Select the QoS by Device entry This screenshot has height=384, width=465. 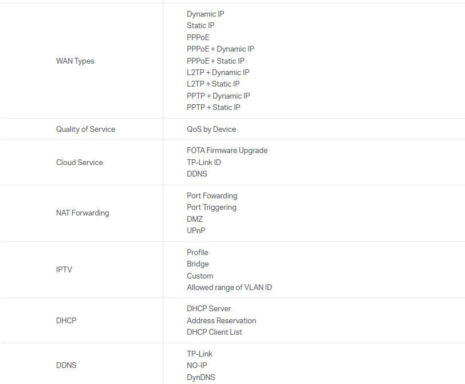(x=211, y=129)
